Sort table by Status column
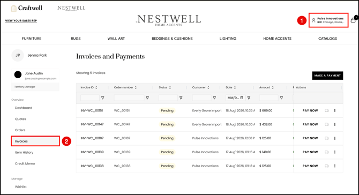Screen dimensions: 359x195 (170, 87)
